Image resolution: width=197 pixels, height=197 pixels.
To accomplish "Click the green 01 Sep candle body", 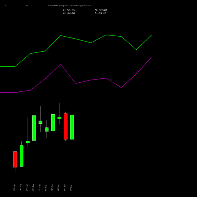I will (x=47, y=129).
